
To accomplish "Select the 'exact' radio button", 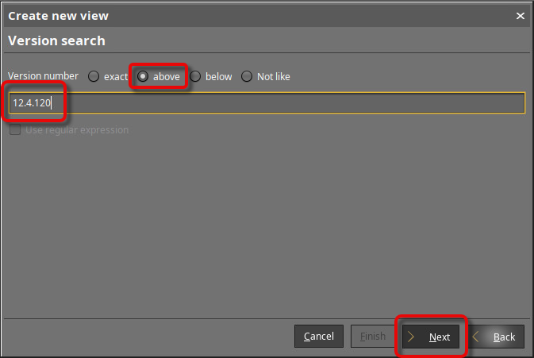I will click(94, 77).
